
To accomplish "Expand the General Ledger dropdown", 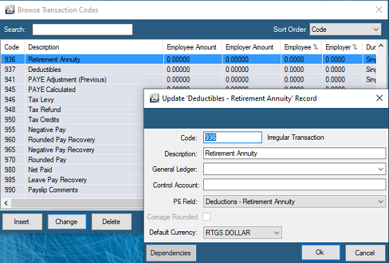I will coord(381,170).
